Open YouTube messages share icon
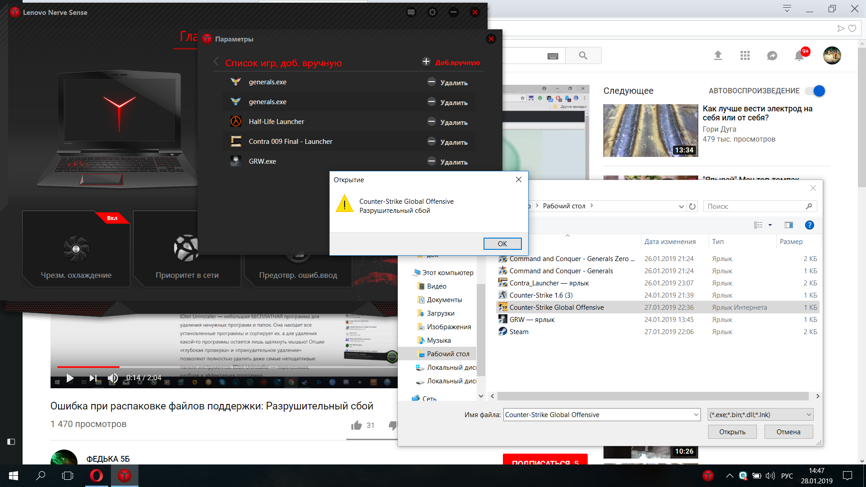 [772, 55]
